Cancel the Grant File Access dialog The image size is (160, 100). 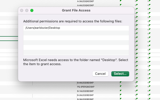point(100,74)
